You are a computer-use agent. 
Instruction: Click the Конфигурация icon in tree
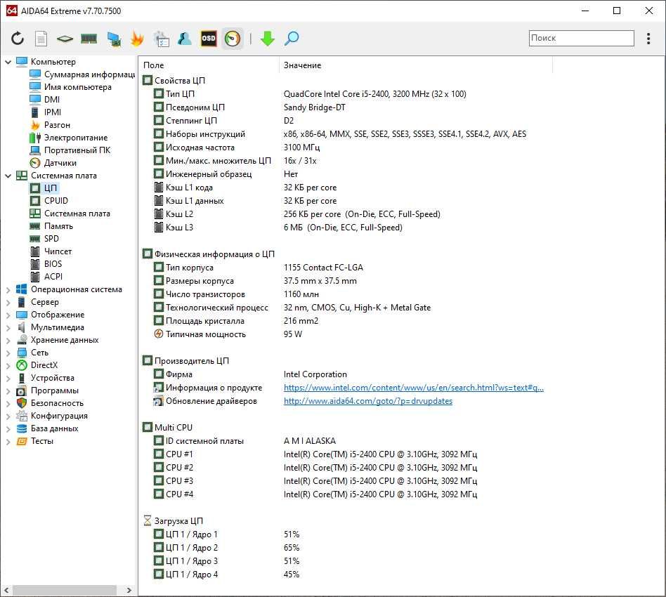pos(22,416)
